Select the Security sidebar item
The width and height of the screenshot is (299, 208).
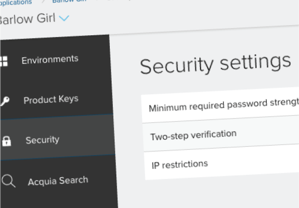coord(42,140)
